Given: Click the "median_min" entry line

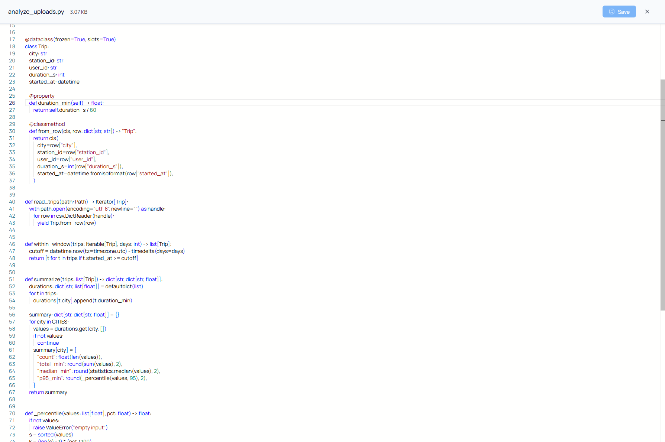Looking at the screenshot, I should point(99,371).
